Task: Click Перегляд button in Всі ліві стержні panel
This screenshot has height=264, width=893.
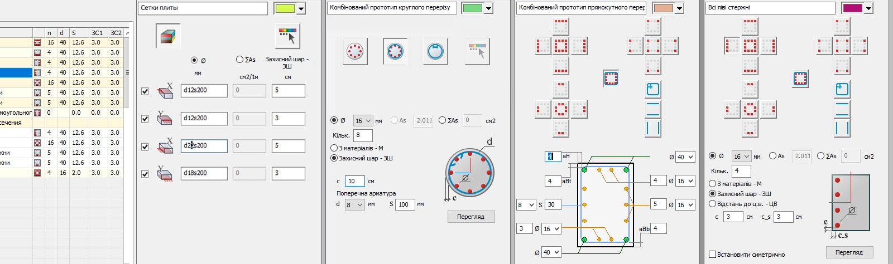Action: pyautogui.click(x=848, y=252)
